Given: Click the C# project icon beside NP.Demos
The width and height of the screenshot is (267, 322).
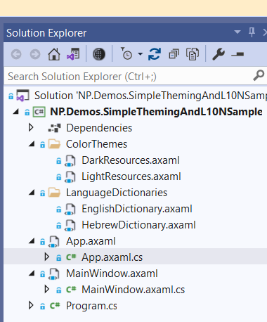Looking at the screenshot, I should pos(39,112).
